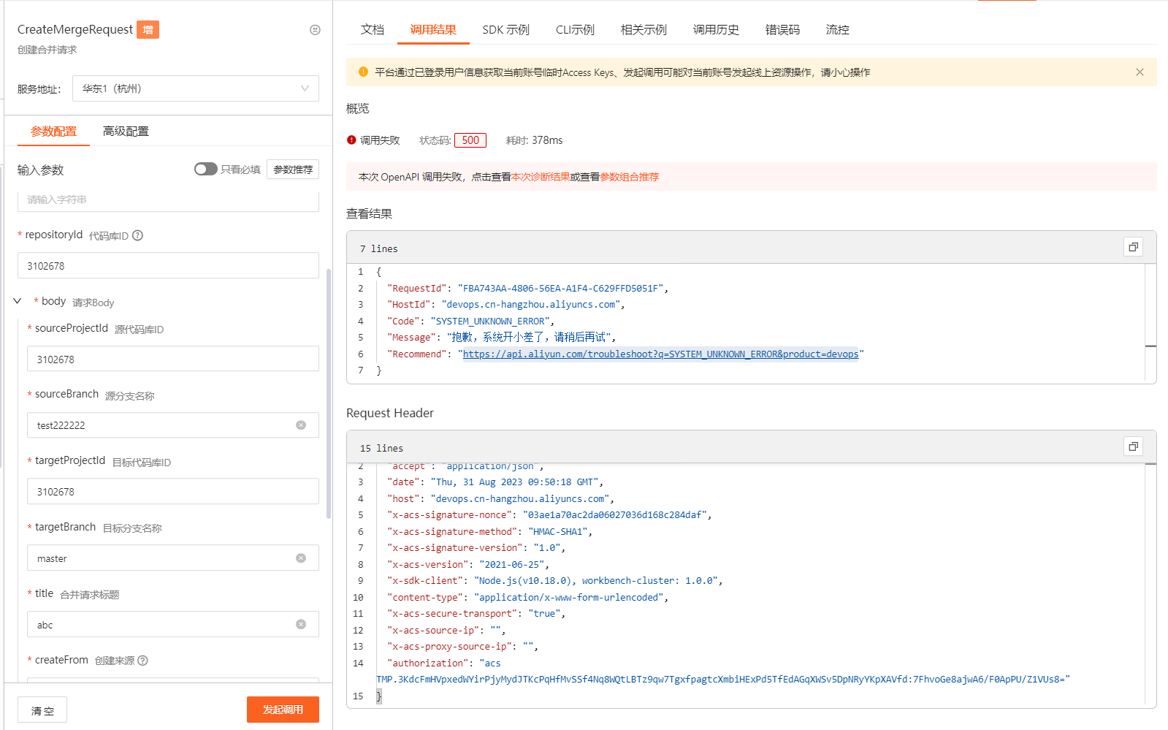Viewport: 1168px width, 730px height.
Task: Click the 耗时: 378ms text
Action: click(x=534, y=140)
